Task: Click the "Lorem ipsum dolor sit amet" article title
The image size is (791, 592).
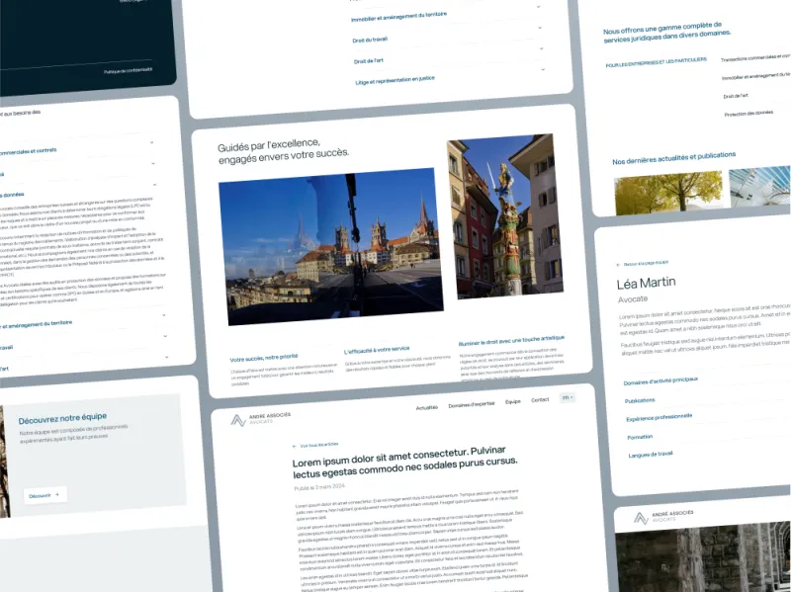Action: click(x=405, y=462)
